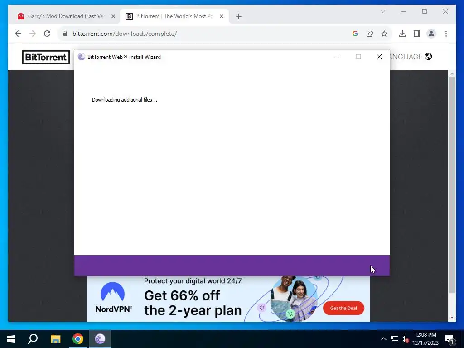Viewport: 464px width, 348px height.
Task: Open a new Chrome tab
Action: click(238, 16)
